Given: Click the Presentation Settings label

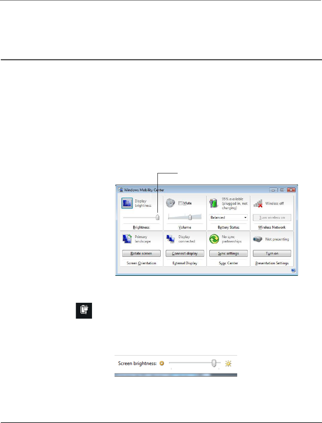Looking at the screenshot, I should pyautogui.click(x=272, y=263).
